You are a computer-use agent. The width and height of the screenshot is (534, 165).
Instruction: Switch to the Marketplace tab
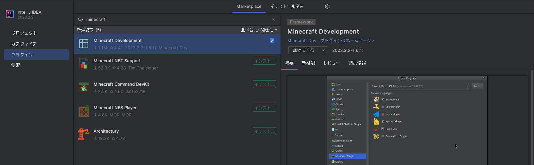249,7
